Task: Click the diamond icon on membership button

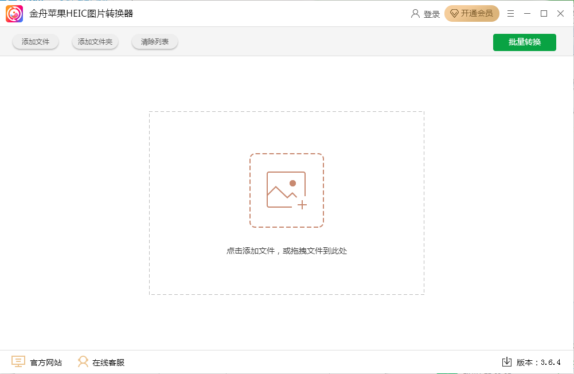Action: coord(454,14)
